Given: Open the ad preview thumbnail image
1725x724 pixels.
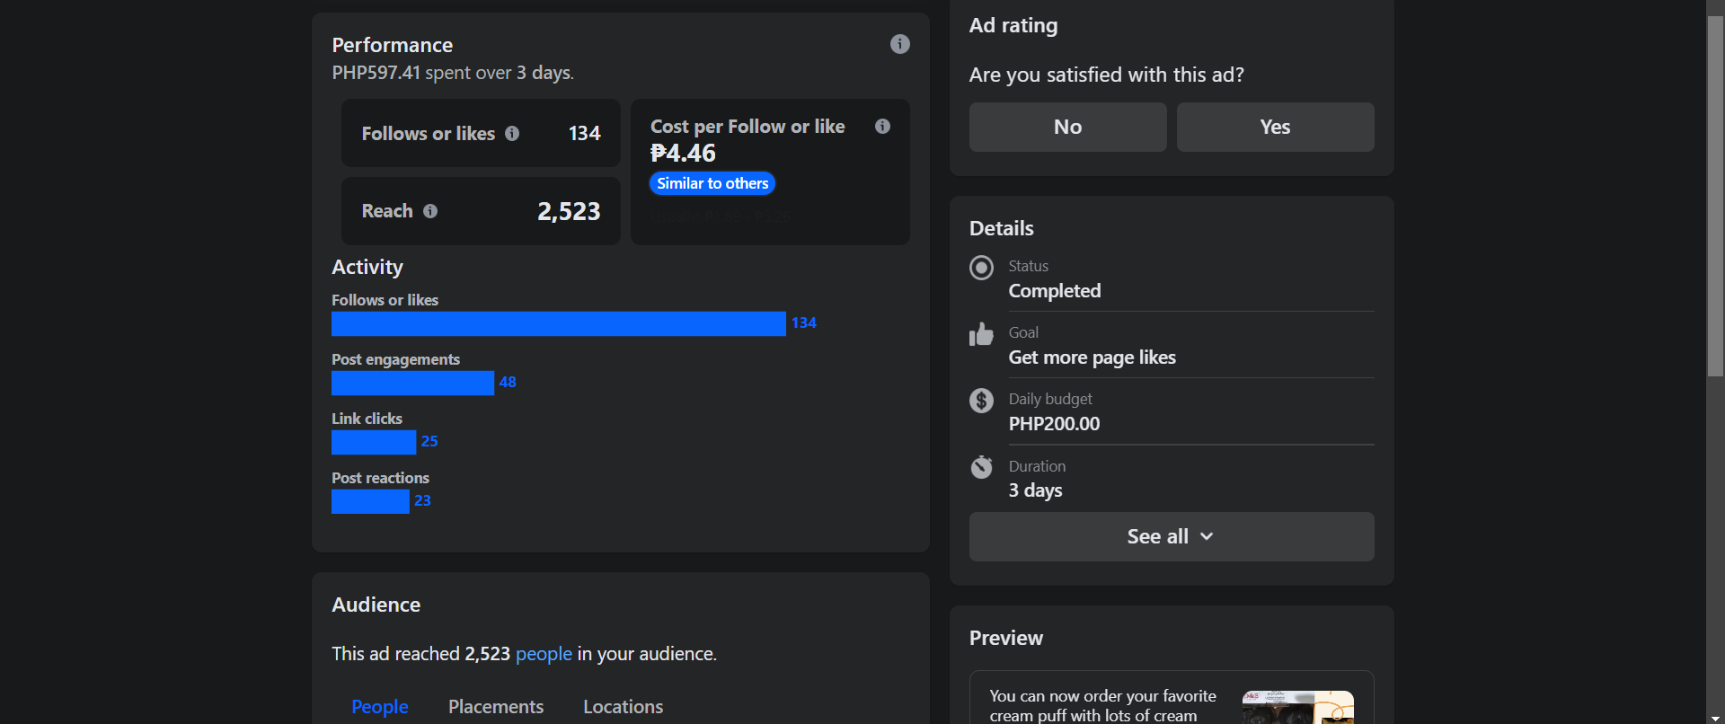Looking at the screenshot, I should pos(1297,707).
